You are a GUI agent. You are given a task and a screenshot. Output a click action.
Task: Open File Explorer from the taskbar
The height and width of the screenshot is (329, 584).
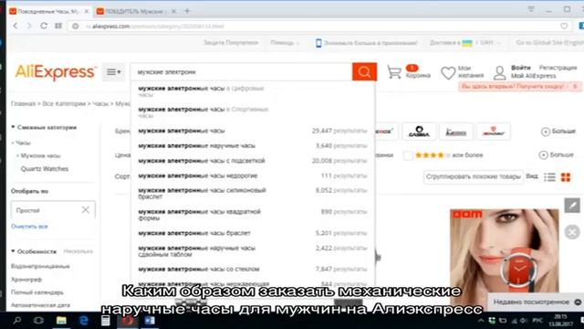(61, 321)
